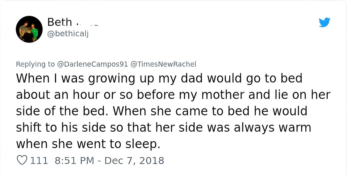Image resolution: width=347 pixels, height=175 pixels.
Task: Click the tweet line starting 'about an hour'
Action: (173, 95)
